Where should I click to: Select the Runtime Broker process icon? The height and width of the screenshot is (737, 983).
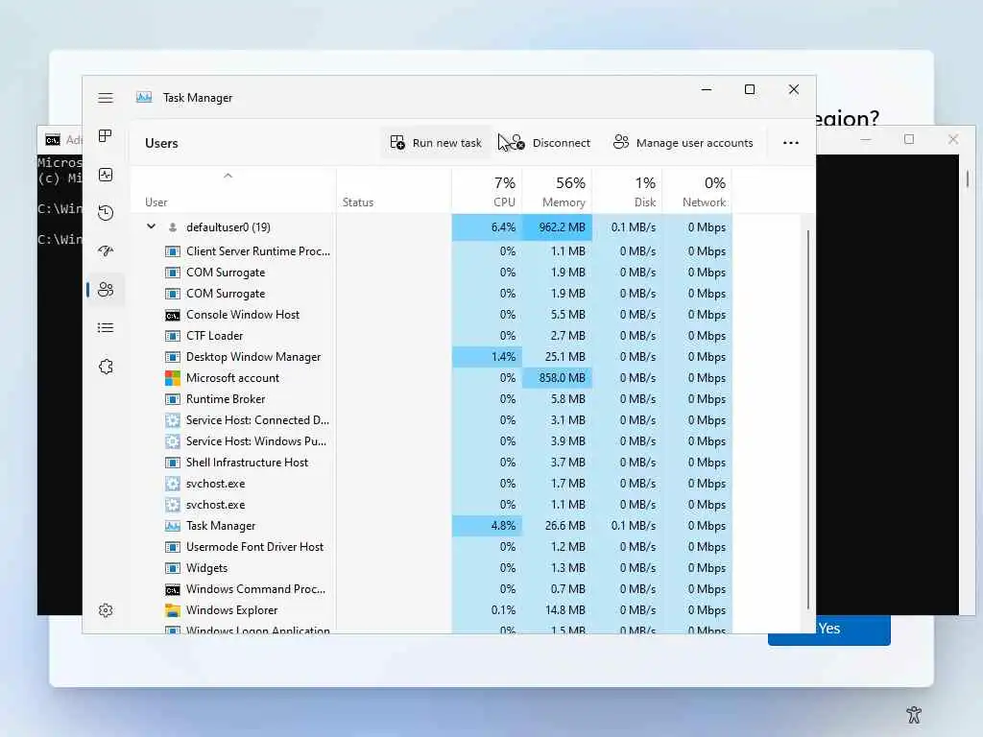pyautogui.click(x=173, y=399)
